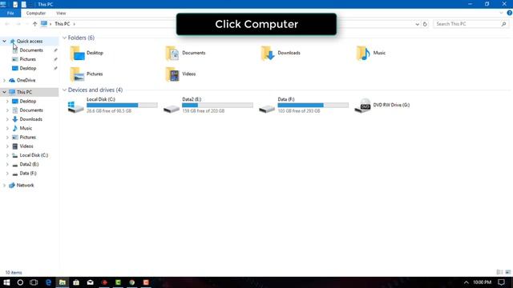Expand Downloads under This PC
The width and height of the screenshot is (513, 288).
click(x=7, y=119)
